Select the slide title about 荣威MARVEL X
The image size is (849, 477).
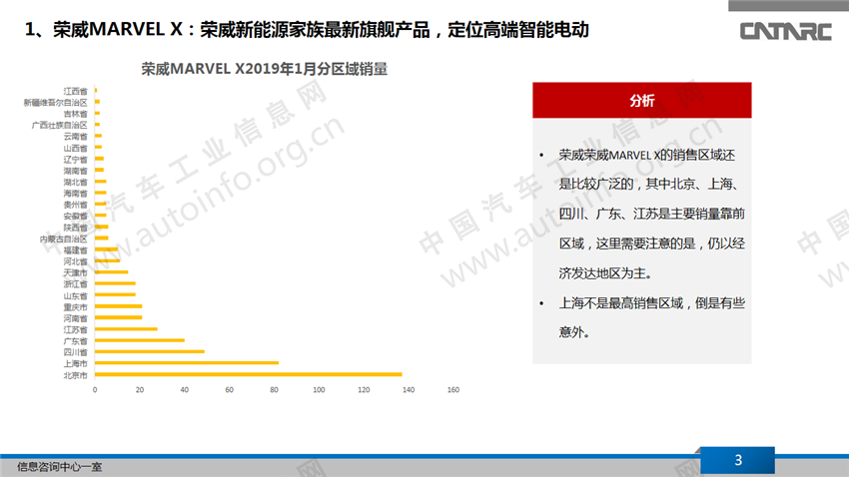click(x=307, y=30)
